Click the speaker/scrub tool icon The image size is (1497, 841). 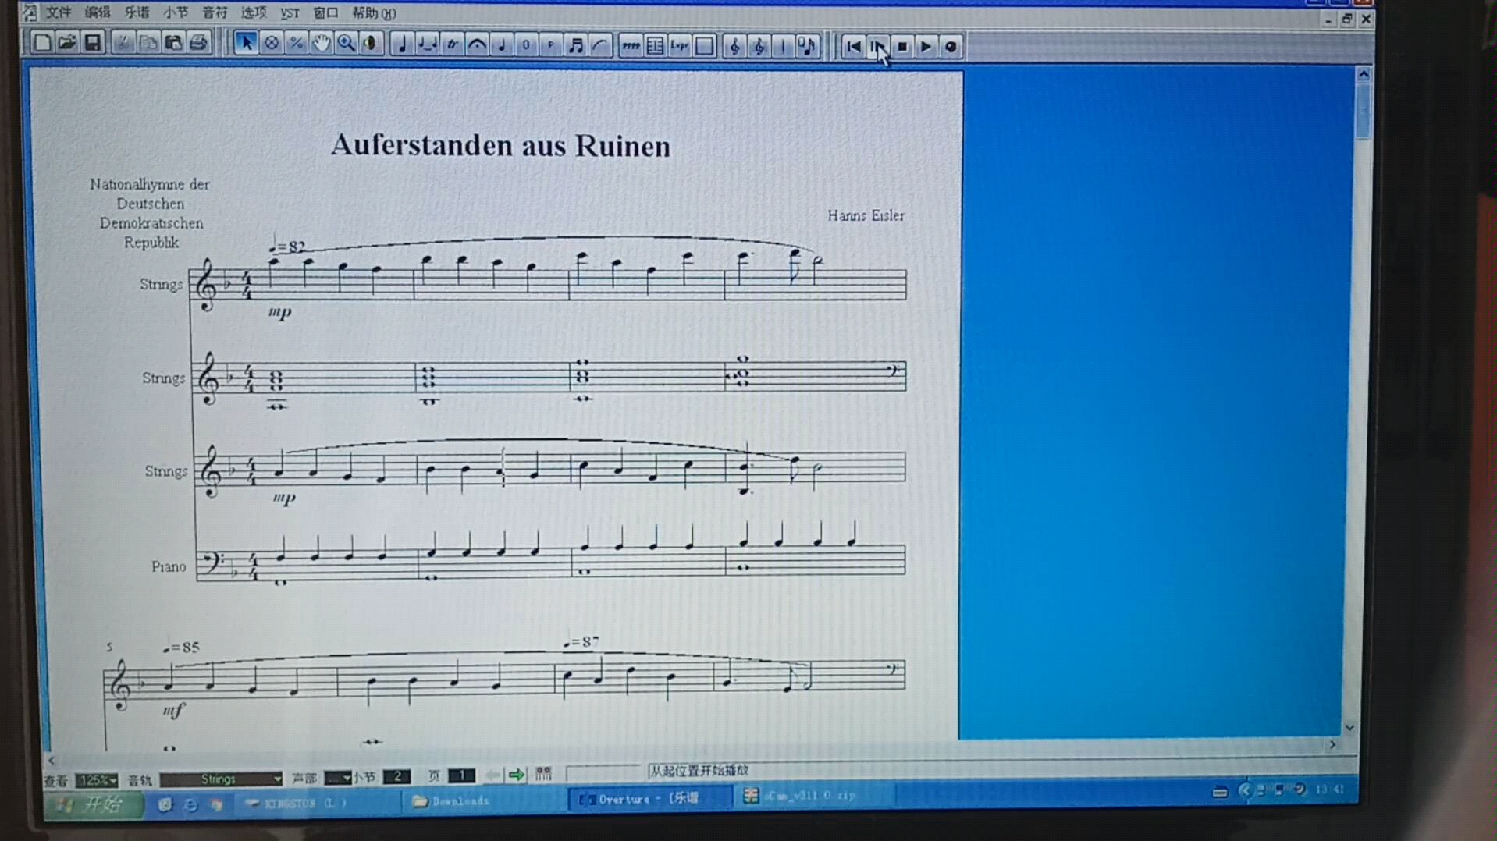click(371, 44)
